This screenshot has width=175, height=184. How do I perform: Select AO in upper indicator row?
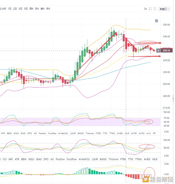(35, 133)
